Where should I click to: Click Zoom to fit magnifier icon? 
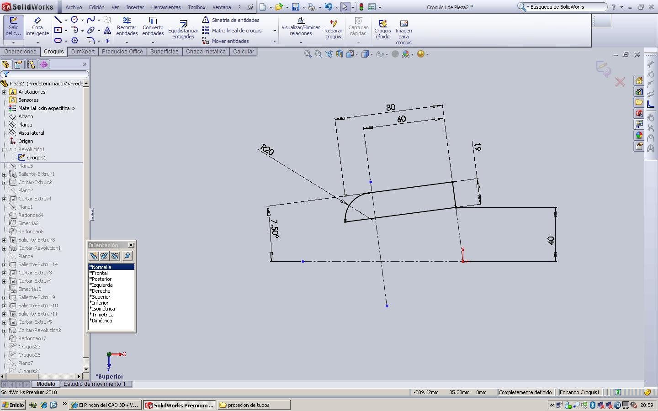pos(308,54)
